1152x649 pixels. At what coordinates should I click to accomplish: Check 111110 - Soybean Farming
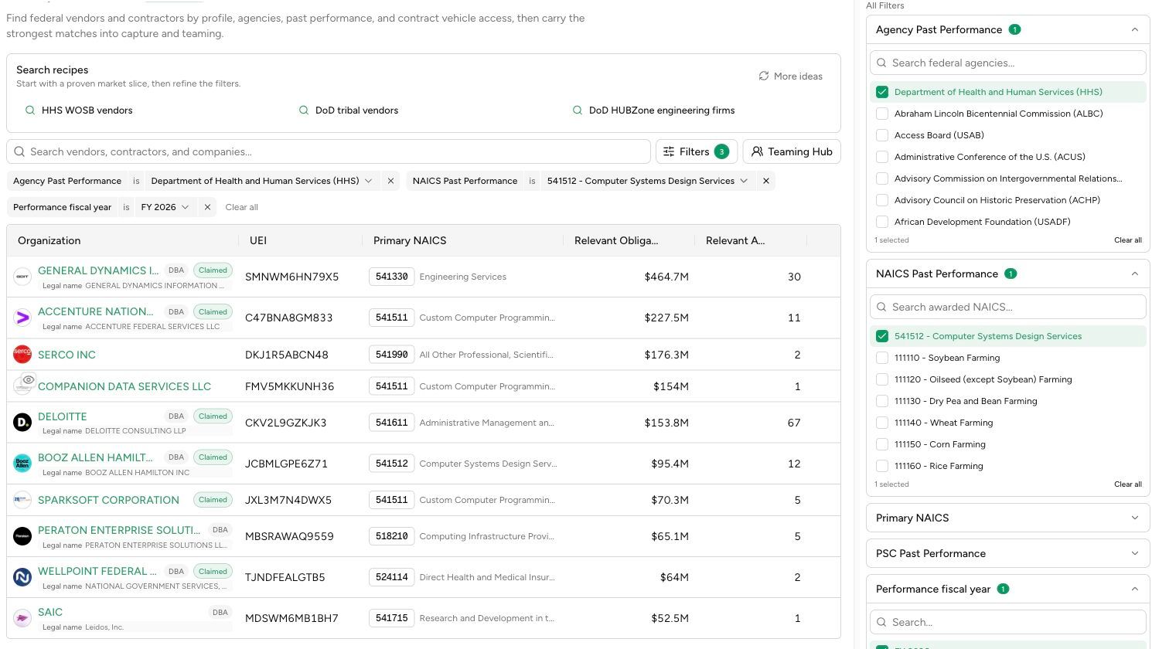[x=882, y=358]
